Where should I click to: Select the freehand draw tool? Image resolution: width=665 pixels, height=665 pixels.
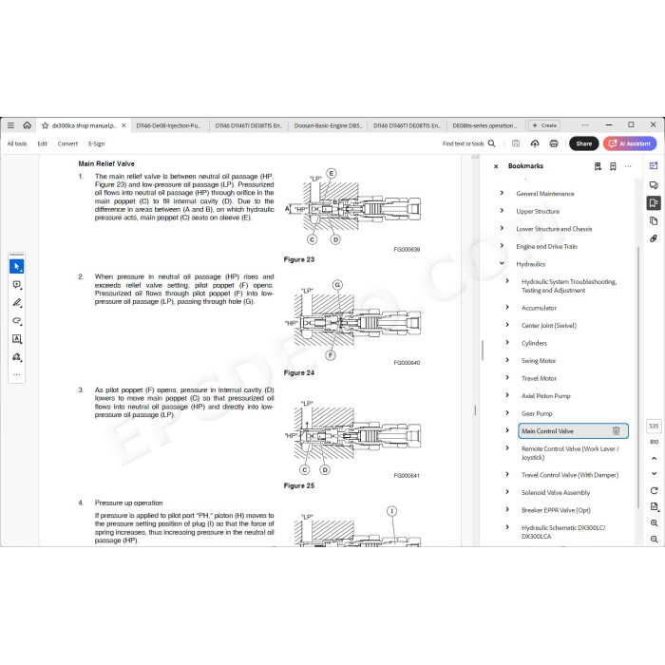pyautogui.click(x=17, y=321)
